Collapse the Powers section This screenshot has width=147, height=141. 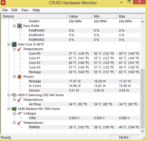(14, 77)
